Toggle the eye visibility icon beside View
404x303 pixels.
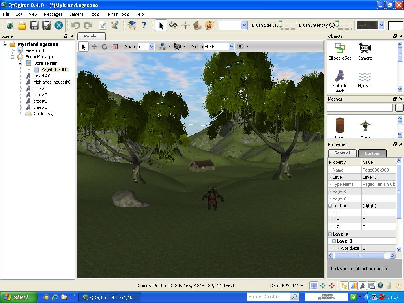[x=240, y=47]
